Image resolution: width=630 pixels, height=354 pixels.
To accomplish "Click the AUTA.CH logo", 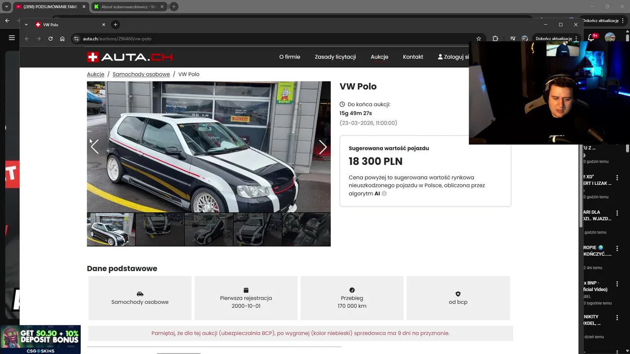I will 130,57.
